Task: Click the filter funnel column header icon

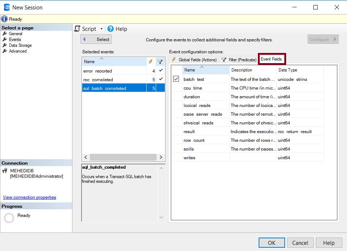Action: 160,62
